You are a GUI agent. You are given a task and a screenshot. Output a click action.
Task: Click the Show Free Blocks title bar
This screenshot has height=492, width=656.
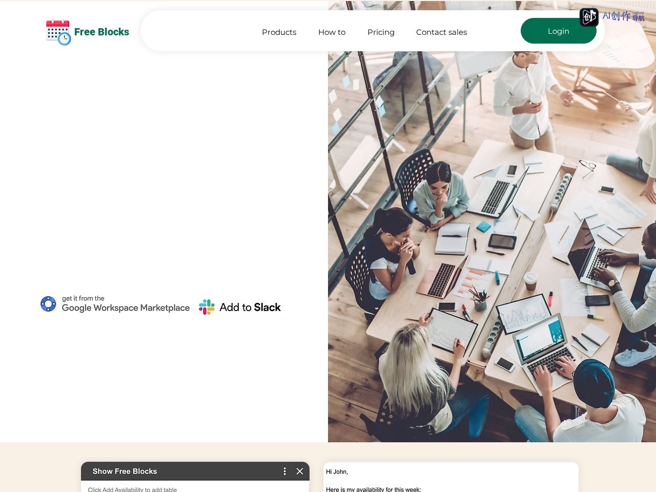pos(195,471)
